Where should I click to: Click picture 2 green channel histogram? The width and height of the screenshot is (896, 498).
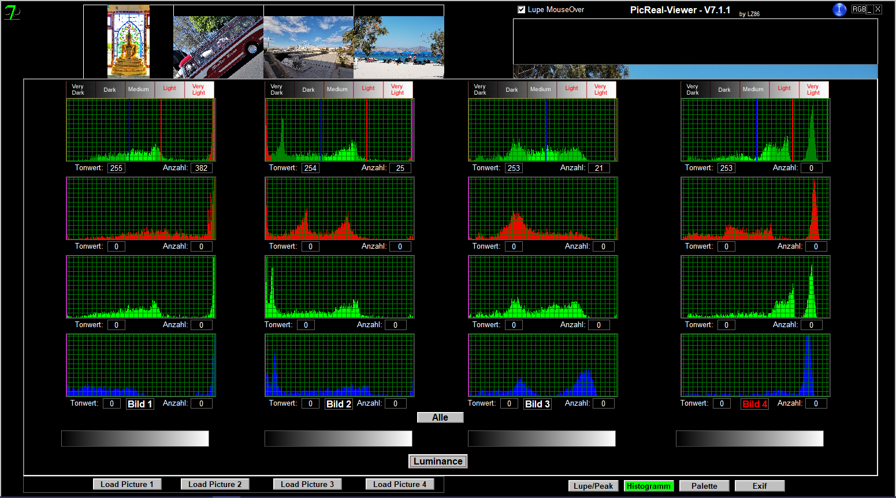tap(340, 287)
